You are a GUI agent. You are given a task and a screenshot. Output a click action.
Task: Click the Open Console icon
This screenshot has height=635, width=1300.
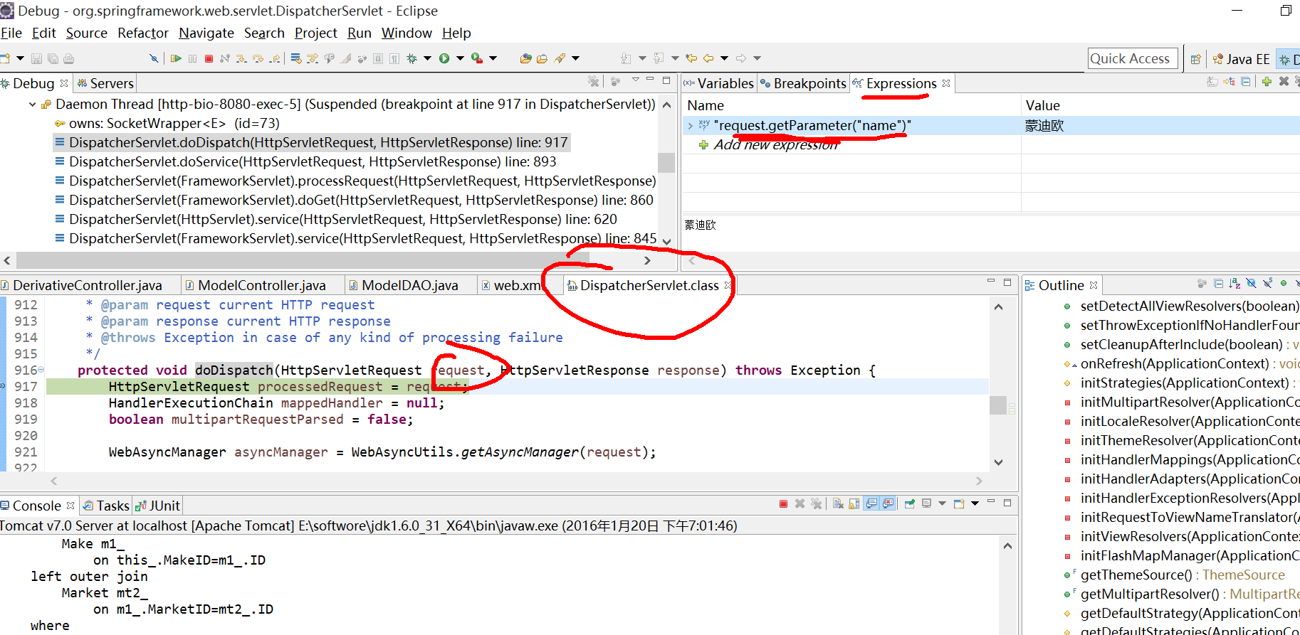(959, 503)
